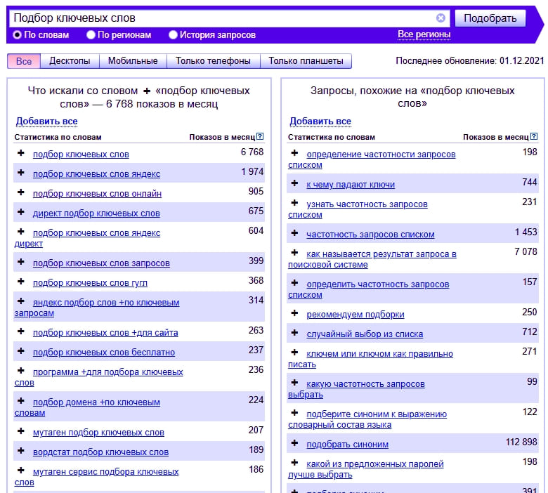The image size is (548, 493).
Task: Add 'частотность запросов списком' with plus icon
Action: (294, 233)
